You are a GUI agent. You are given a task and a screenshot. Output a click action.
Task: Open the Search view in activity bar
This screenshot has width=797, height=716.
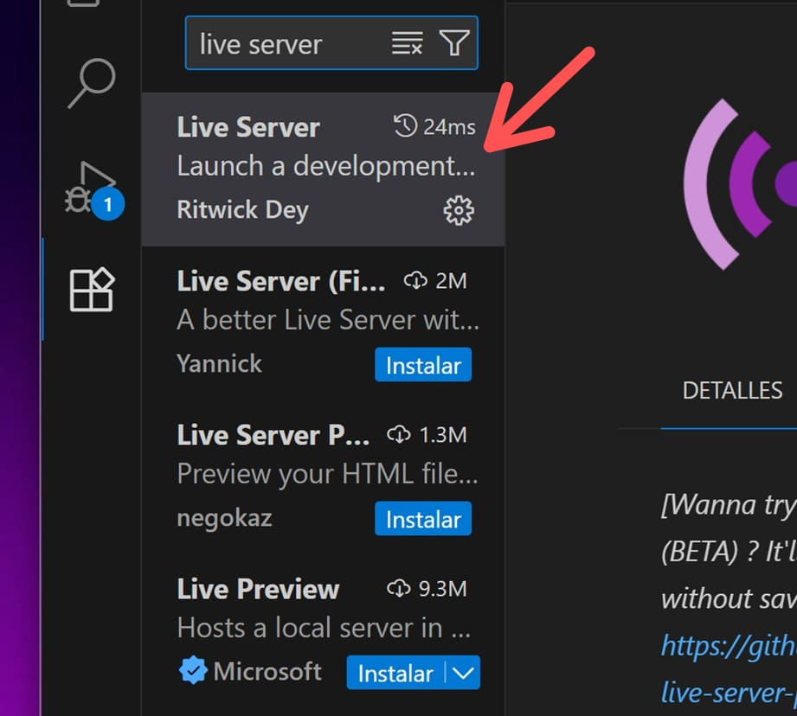(92, 83)
